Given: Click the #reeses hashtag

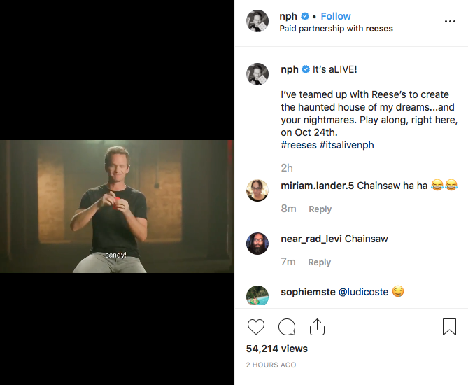Looking at the screenshot, I should pos(298,145).
